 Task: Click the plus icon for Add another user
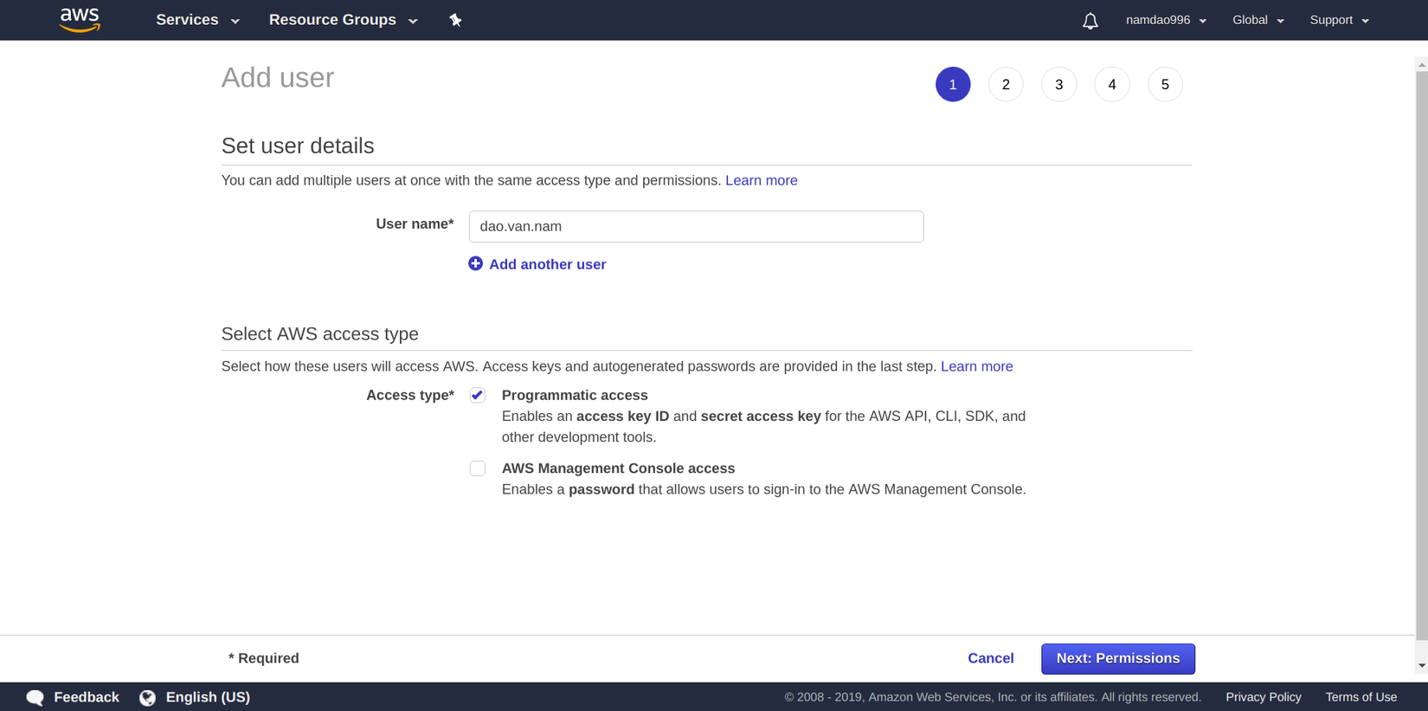coord(475,263)
